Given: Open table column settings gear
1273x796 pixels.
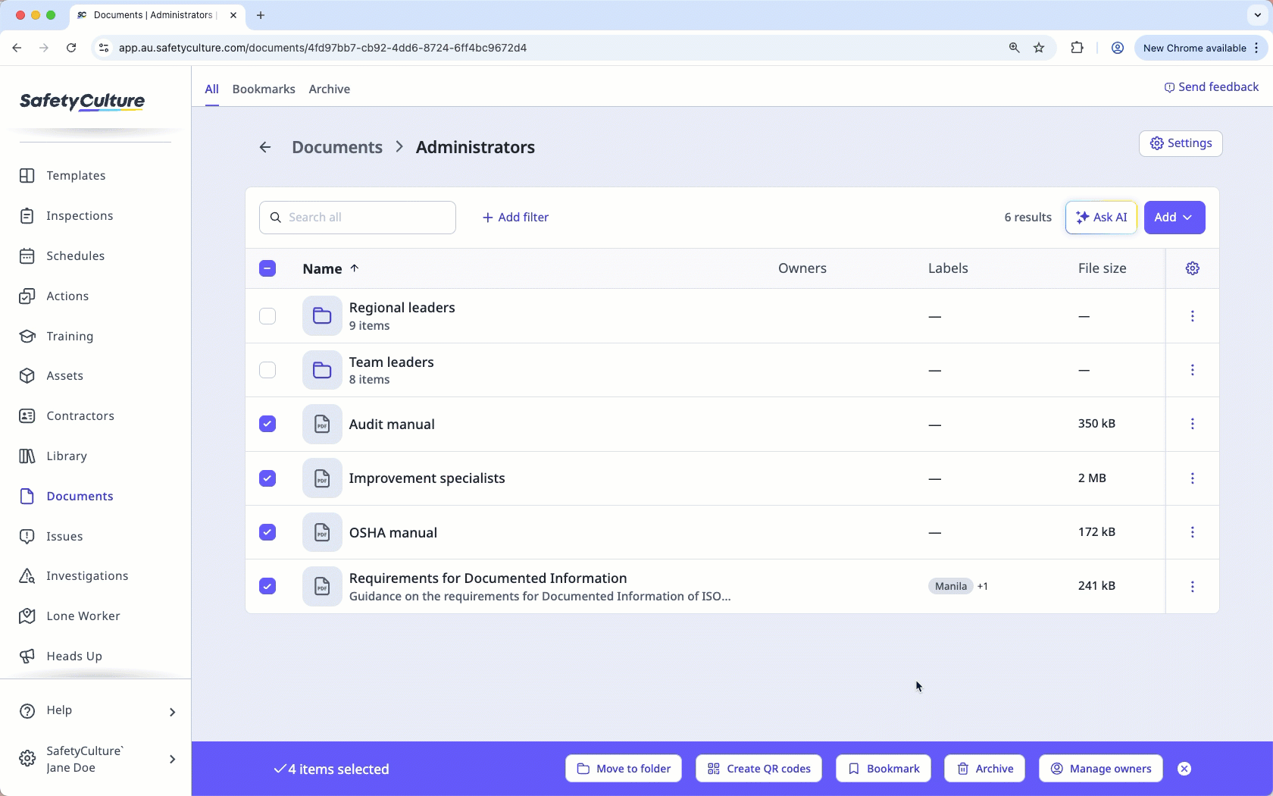Looking at the screenshot, I should (x=1192, y=268).
